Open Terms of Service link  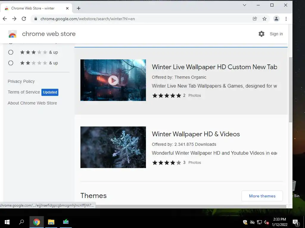24,92
